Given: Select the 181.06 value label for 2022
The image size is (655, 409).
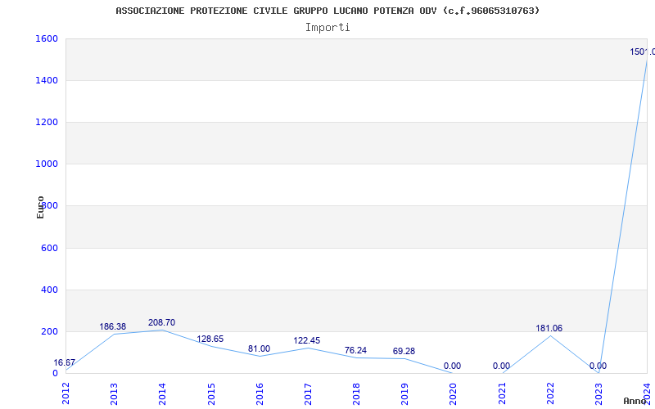Looking at the screenshot, I should tap(549, 329).
